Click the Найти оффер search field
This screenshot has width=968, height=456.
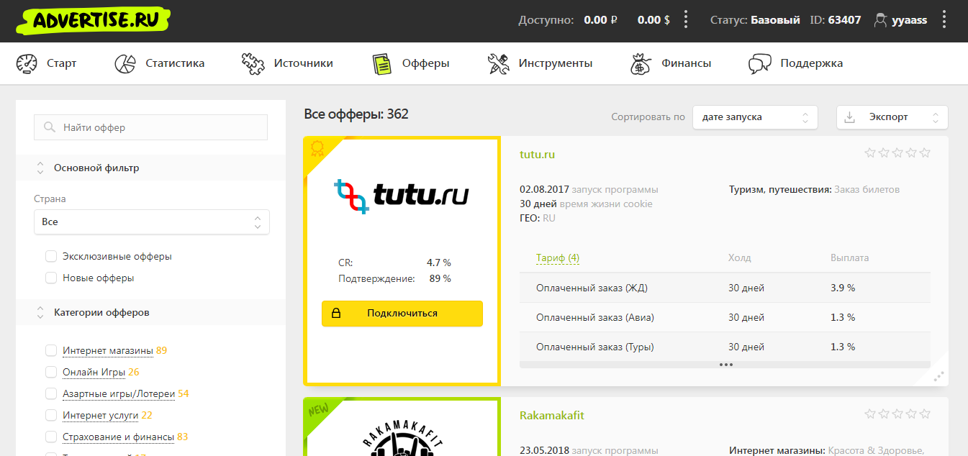click(151, 127)
